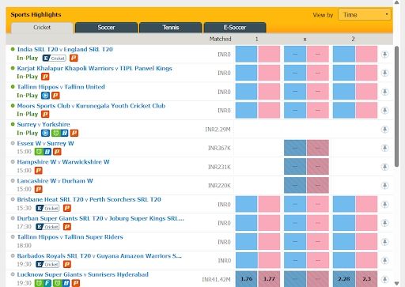Click blue back cell under 1 for India SRL T20
Viewport: 405px width, 287px height.
click(x=246, y=54)
